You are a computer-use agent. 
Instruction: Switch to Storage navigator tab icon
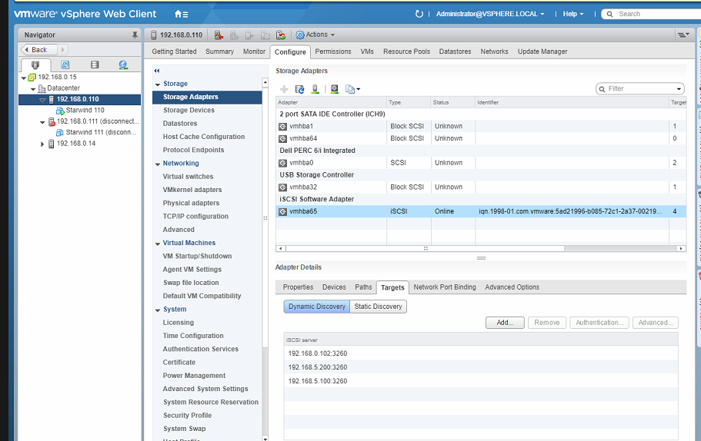(95, 65)
